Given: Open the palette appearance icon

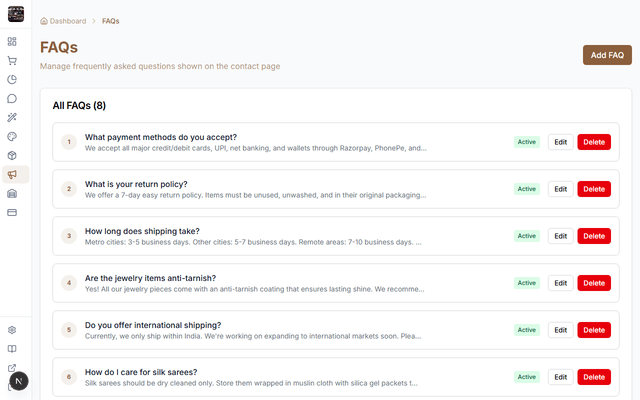Looking at the screenshot, I should (12, 136).
